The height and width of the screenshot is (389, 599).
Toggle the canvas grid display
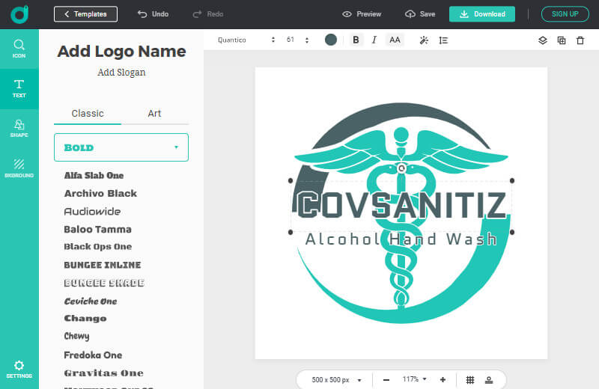[470, 380]
